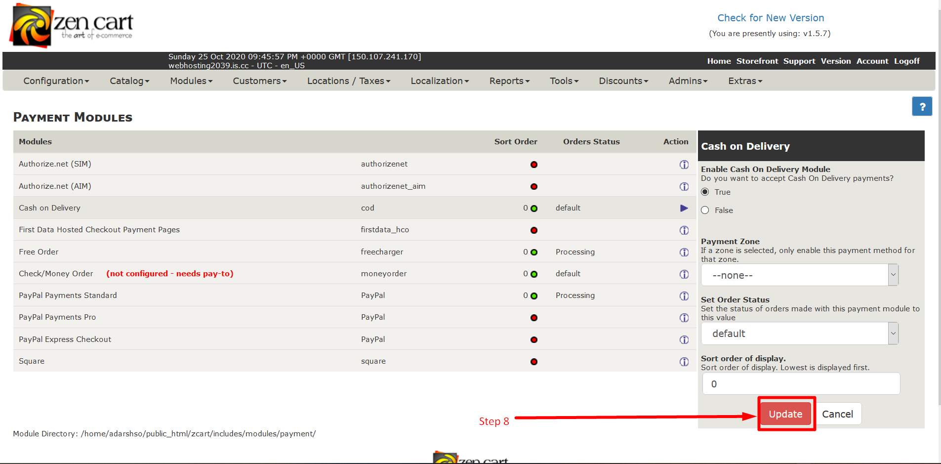Image resolution: width=941 pixels, height=464 pixels.
Task: Expand the Reports menu
Action: pyautogui.click(x=509, y=81)
